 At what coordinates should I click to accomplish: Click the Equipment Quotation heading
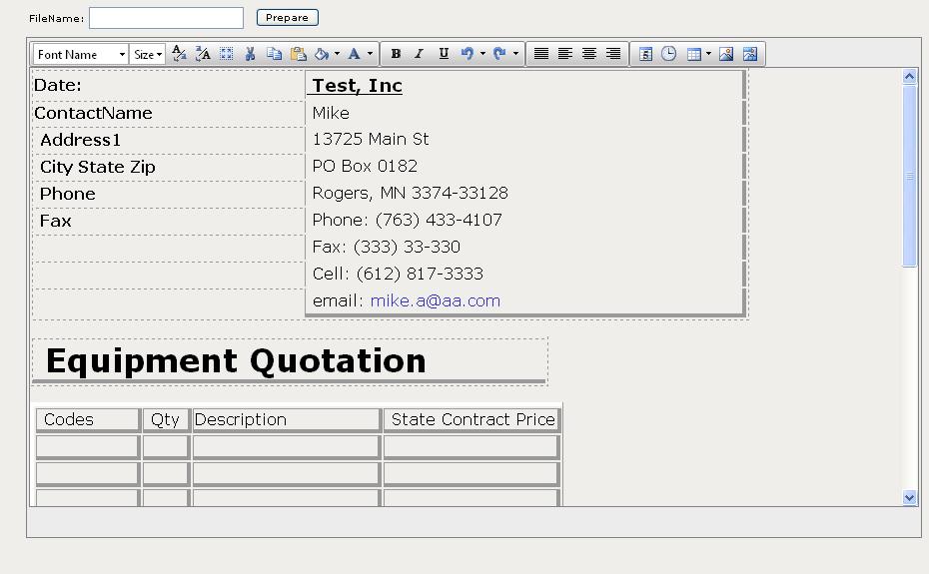pos(236,360)
